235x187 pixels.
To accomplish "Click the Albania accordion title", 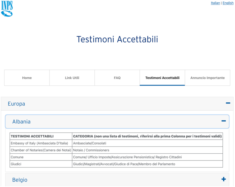I will 21,122.
